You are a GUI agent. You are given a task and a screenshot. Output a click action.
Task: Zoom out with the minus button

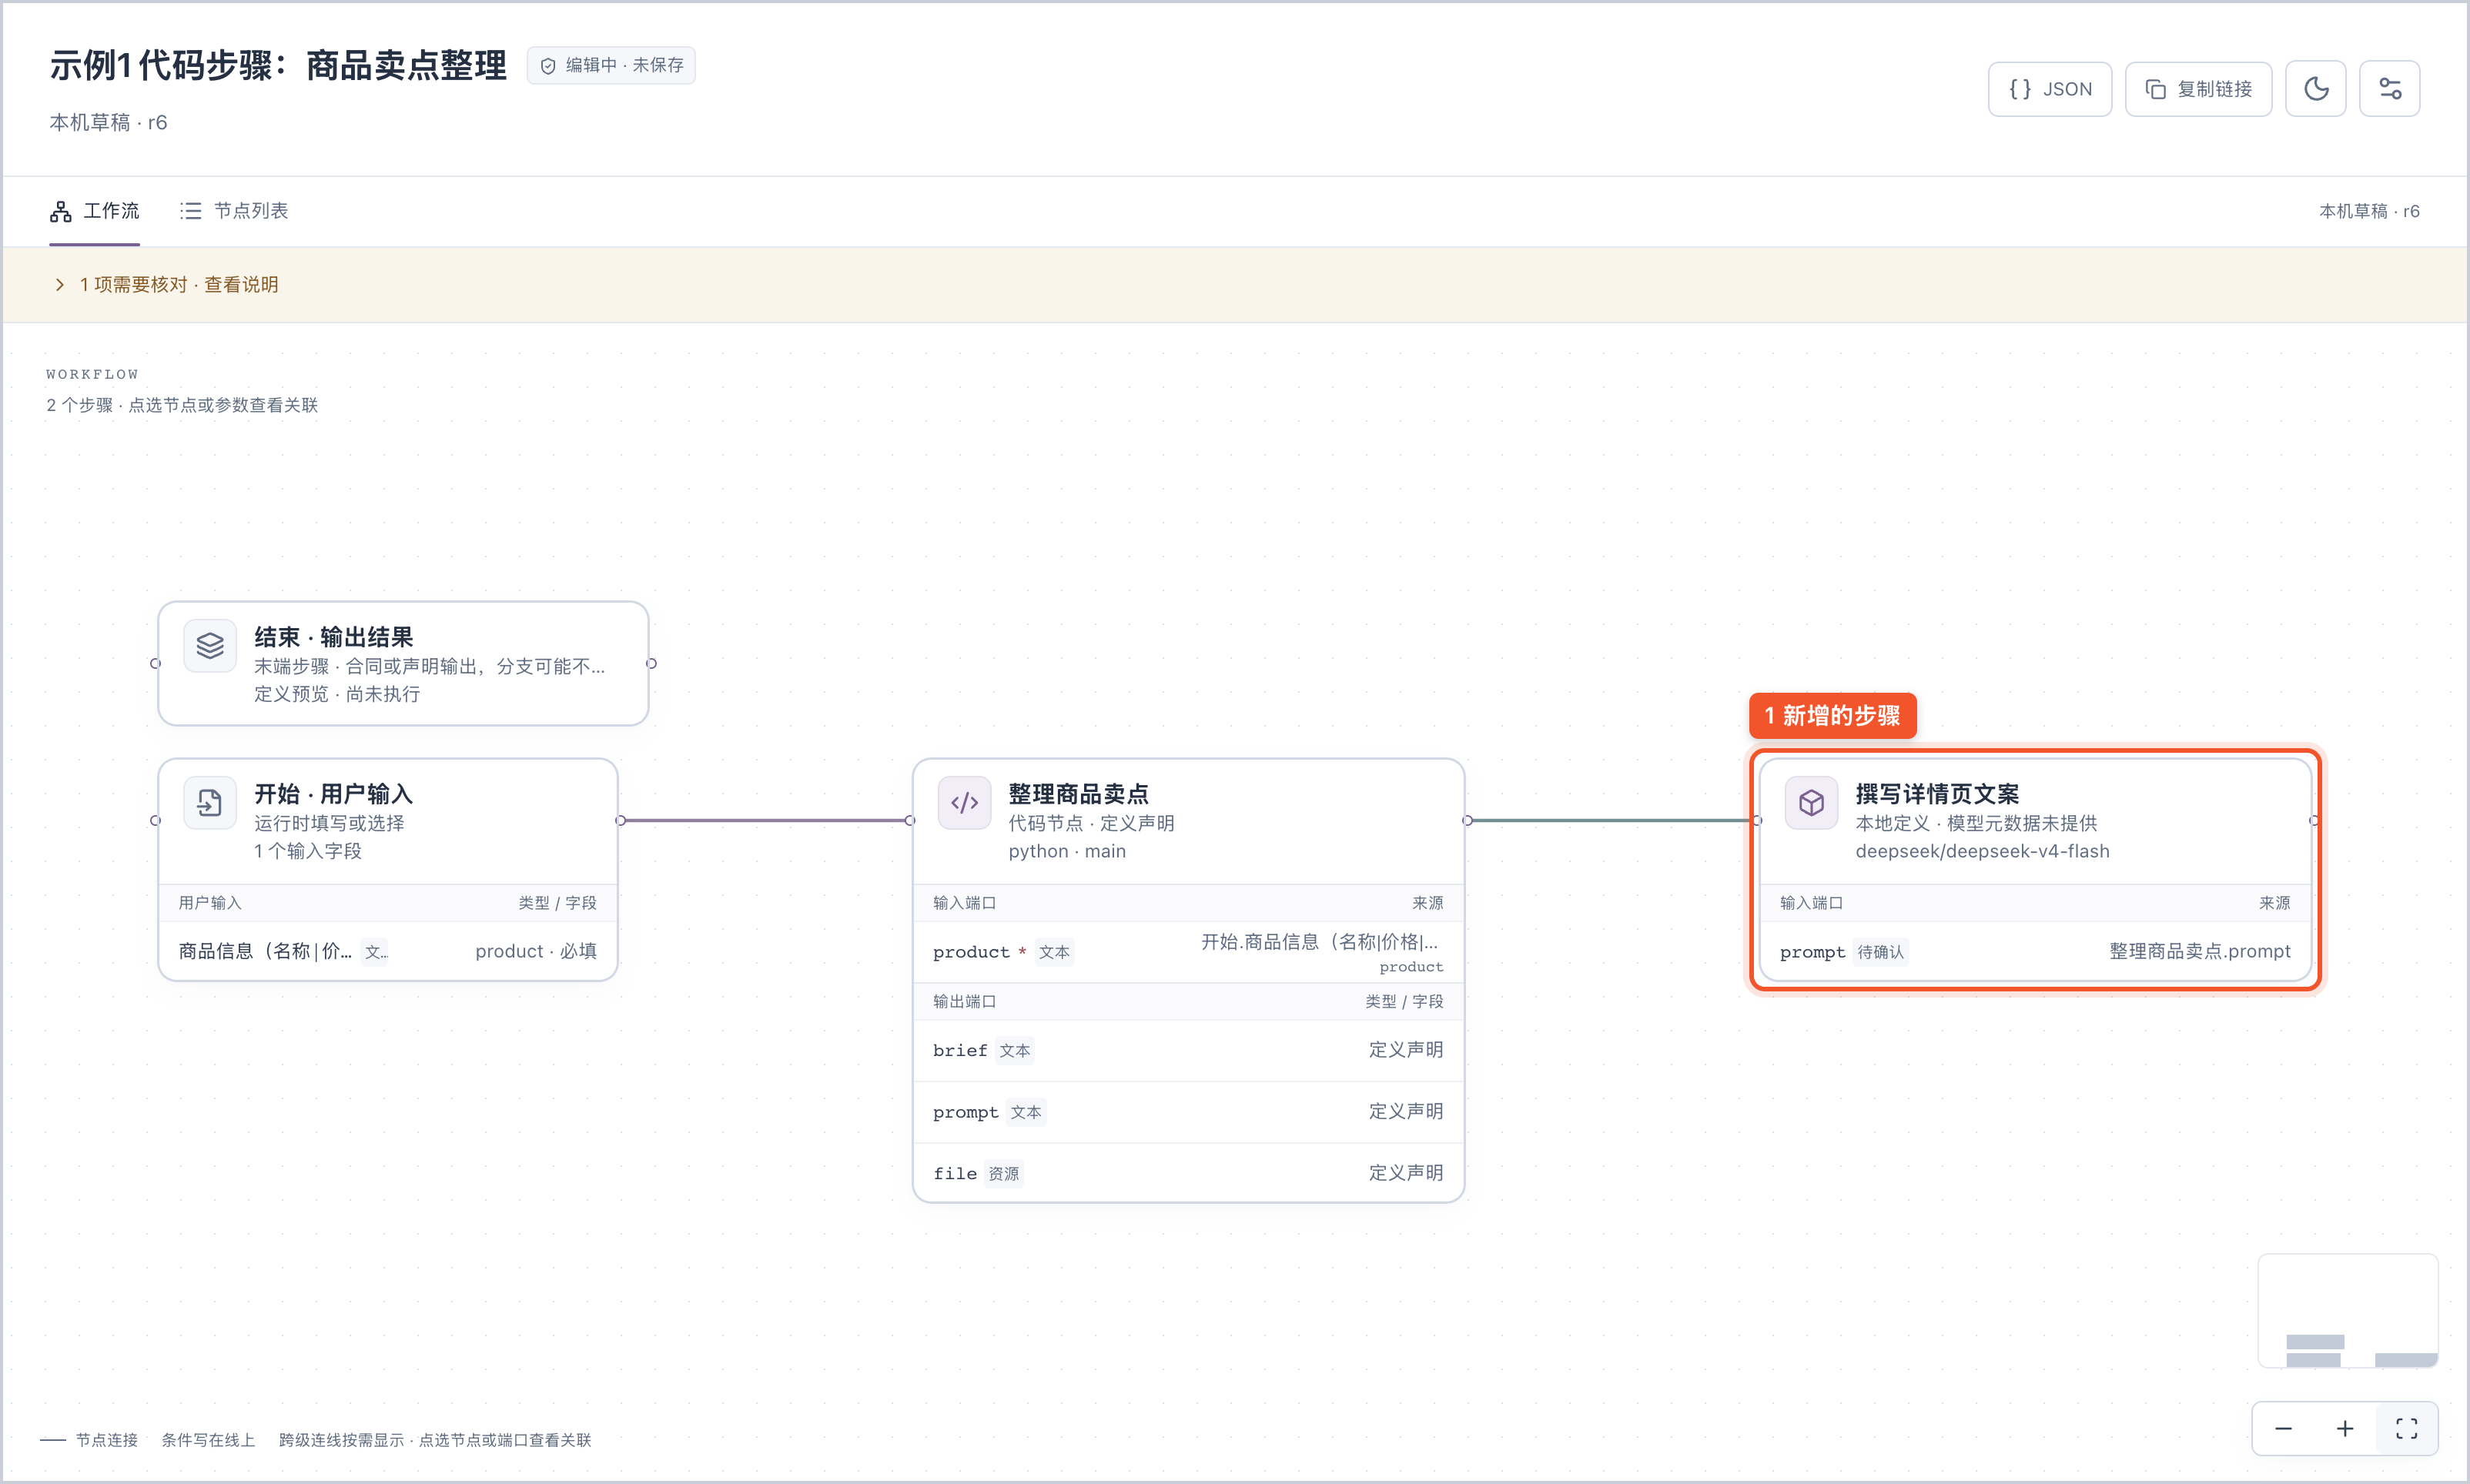(x=2283, y=1428)
